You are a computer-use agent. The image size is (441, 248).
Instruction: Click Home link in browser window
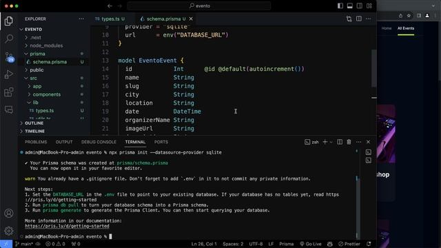[387, 28]
